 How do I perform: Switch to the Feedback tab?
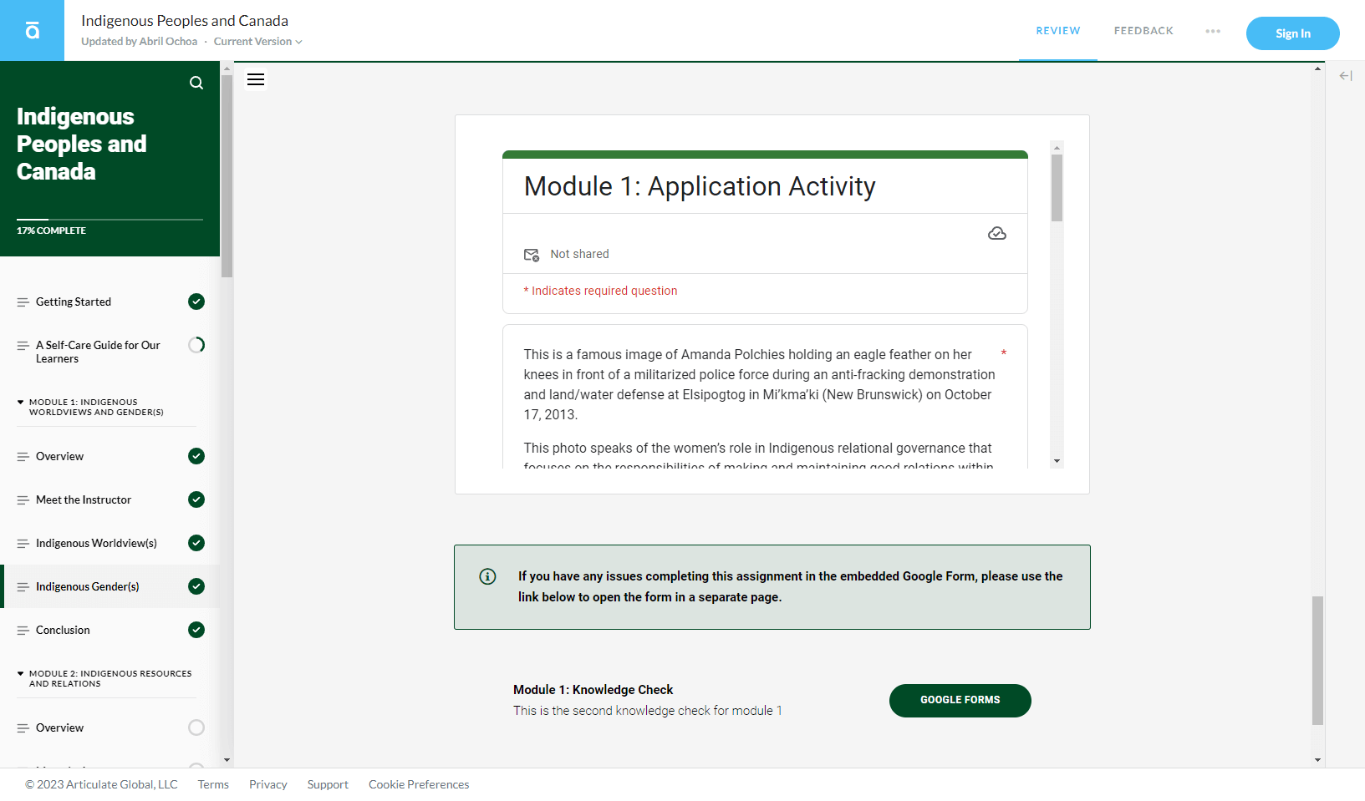pyautogui.click(x=1143, y=31)
